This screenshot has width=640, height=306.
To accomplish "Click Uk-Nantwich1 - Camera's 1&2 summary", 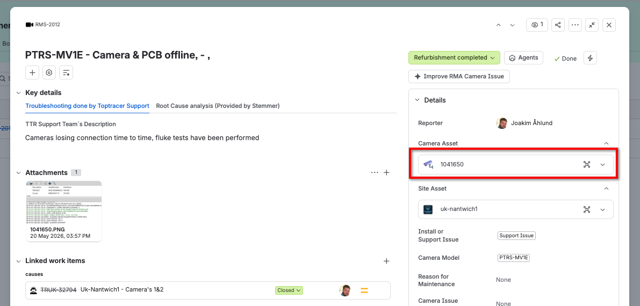I will click(122, 290).
